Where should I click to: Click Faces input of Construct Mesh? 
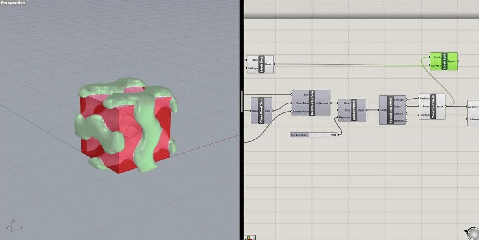[426, 107]
